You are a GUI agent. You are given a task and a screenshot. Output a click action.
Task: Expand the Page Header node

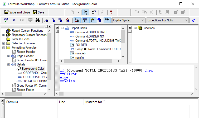8,56
